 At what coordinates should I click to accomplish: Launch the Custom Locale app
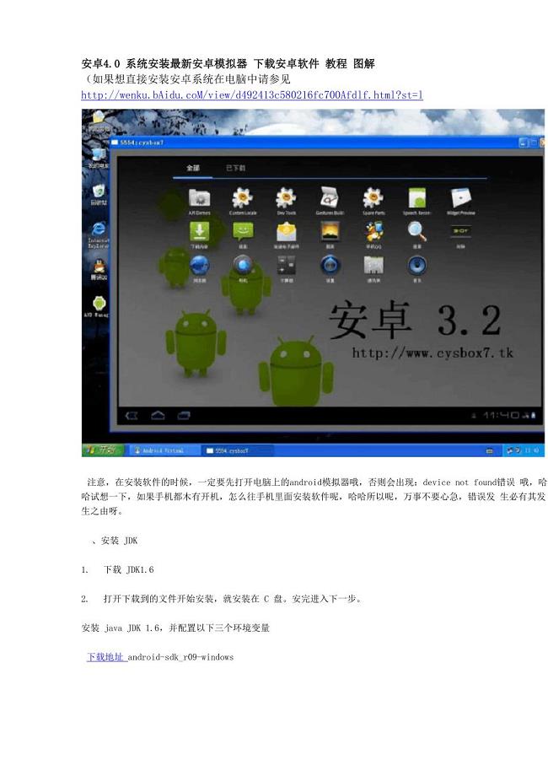tap(243, 199)
